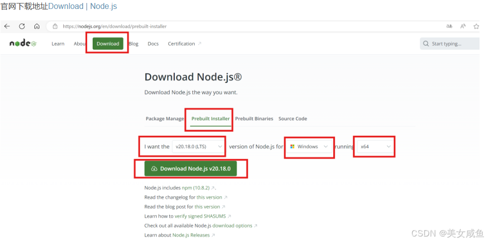Open the Windows platform dropdown
The width and height of the screenshot is (486, 242).
coord(309,147)
